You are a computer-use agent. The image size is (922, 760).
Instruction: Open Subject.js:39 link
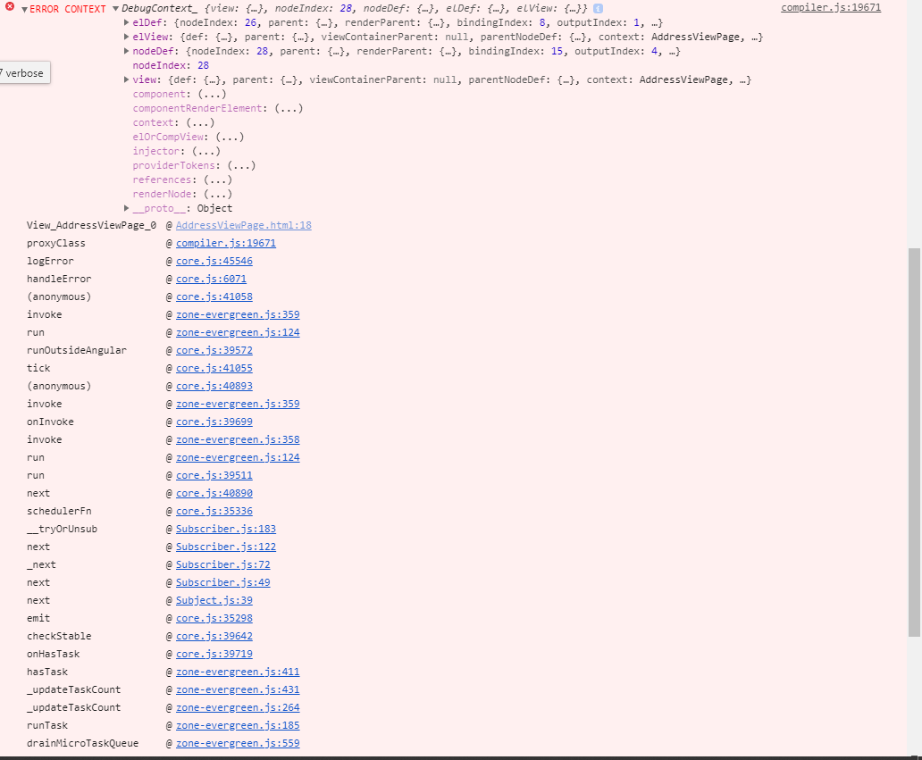214,600
